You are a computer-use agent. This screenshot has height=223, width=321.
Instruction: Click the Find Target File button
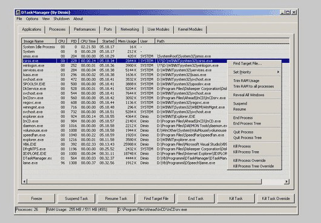tap(156, 198)
